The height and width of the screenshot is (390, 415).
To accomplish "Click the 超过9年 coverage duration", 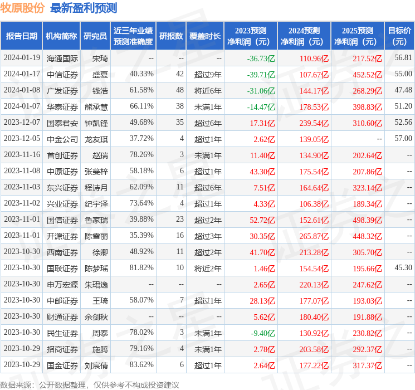I will pos(208,75).
